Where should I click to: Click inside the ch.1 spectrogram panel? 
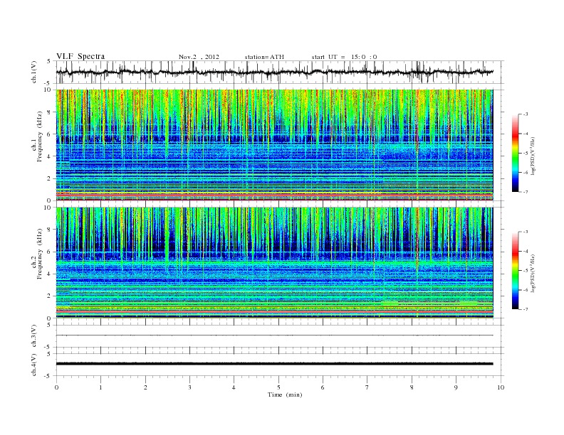pos(274,145)
